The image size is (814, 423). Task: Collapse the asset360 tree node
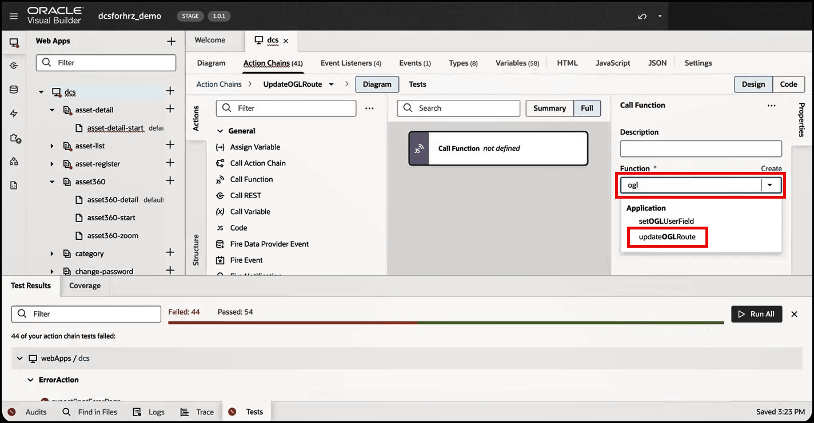52,182
